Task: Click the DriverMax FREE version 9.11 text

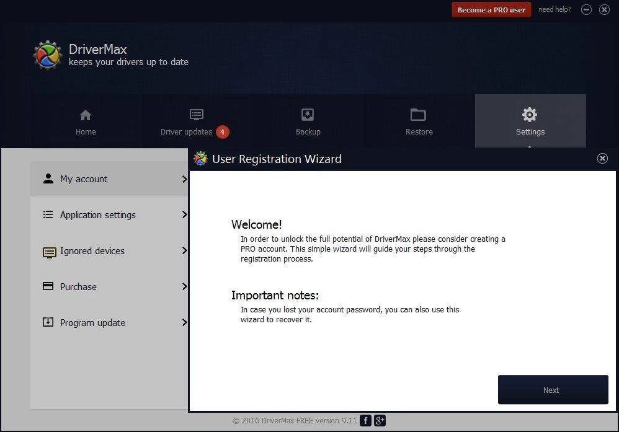Action: 309,421
